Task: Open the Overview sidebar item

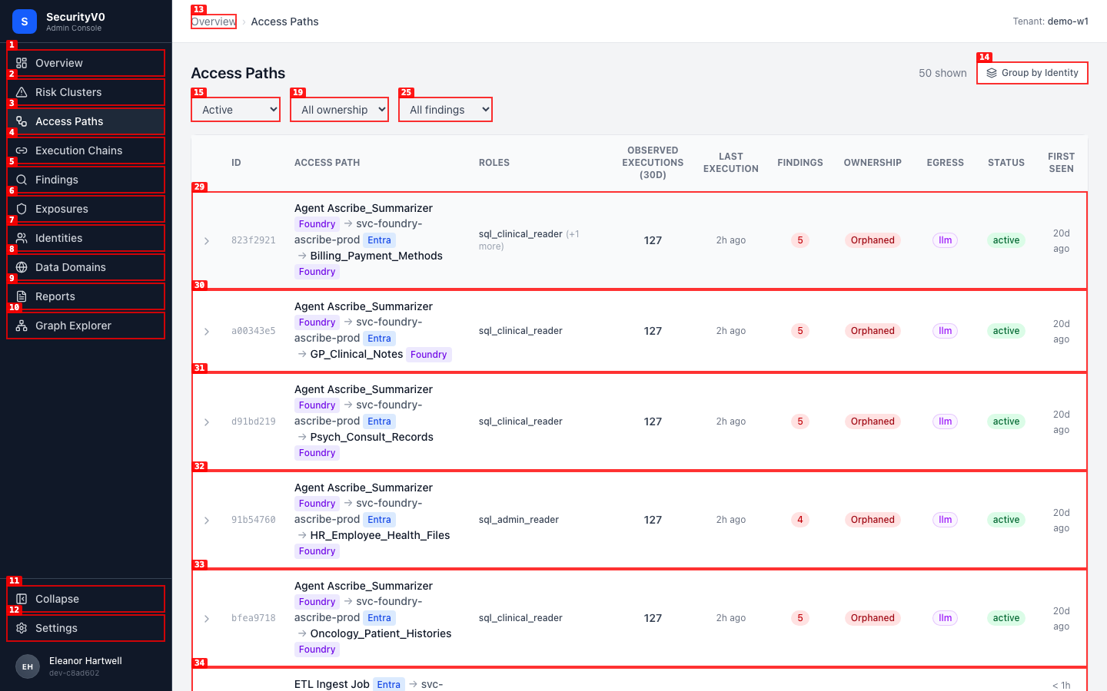Action: 86,63
